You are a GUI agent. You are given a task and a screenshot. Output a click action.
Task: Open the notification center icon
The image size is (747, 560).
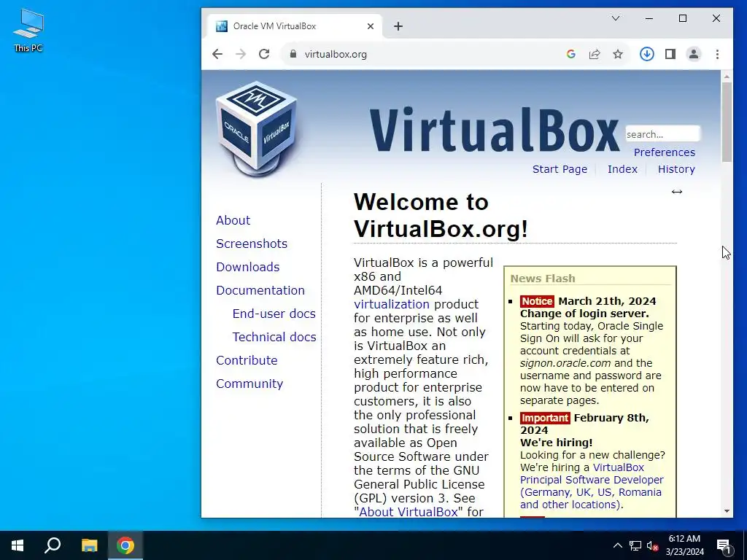724,546
